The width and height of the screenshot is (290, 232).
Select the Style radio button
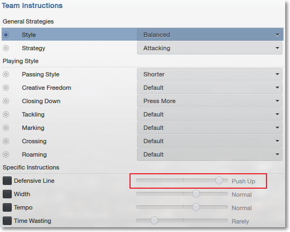click(6, 35)
